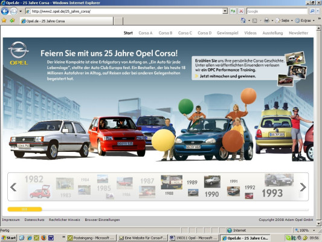The width and height of the screenshot is (322, 242).
Task: Click the Print toolbar icon
Action: coord(266,21)
